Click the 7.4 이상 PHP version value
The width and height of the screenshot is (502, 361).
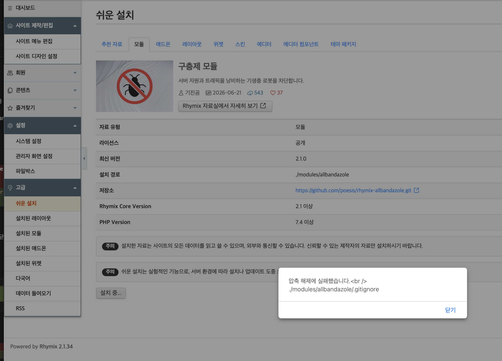pyautogui.click(x=305, y=222)
